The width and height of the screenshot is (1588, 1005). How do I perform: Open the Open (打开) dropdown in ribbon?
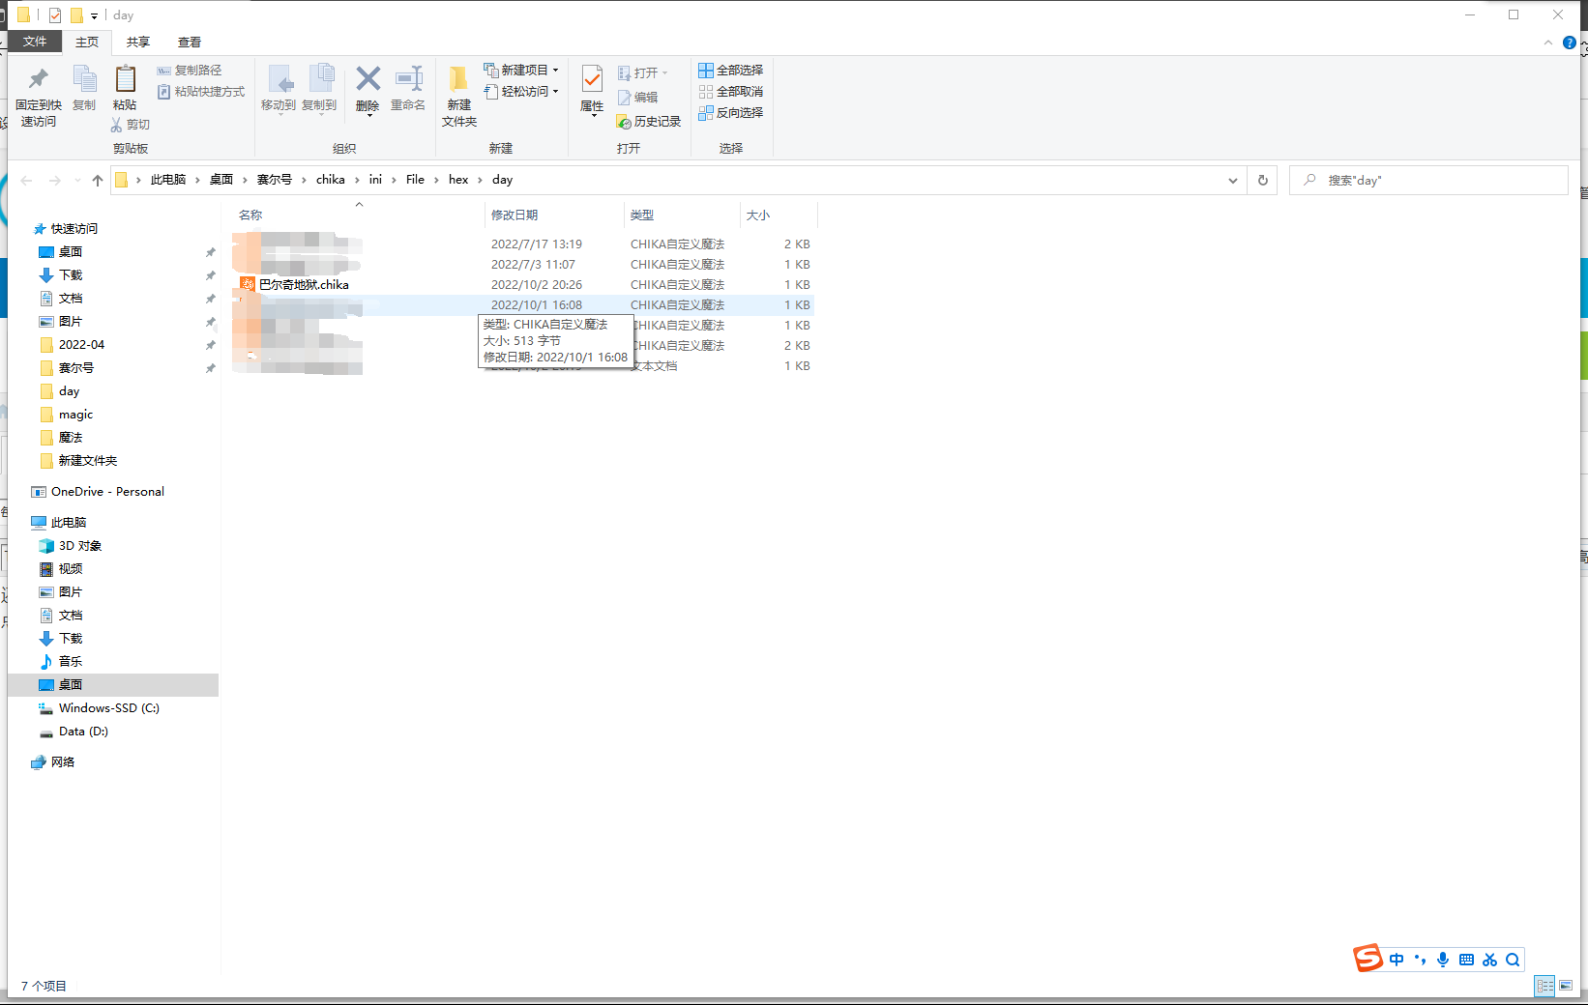tap(643, 73)
